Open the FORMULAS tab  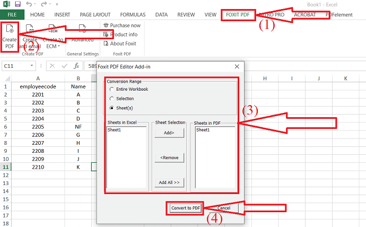tap(133, 15)
